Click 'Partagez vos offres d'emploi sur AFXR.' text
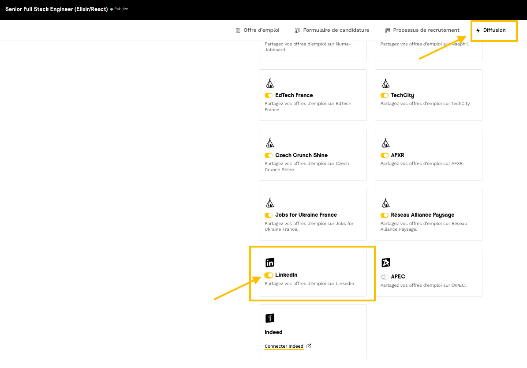The height and width of the screenshot is (368, 527). pos(422,164)
